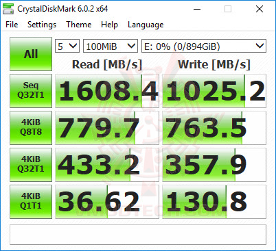Open the Theme menu
Image resolution: width=276 pixels, height=251 pixels.
[x=79, y=25]
